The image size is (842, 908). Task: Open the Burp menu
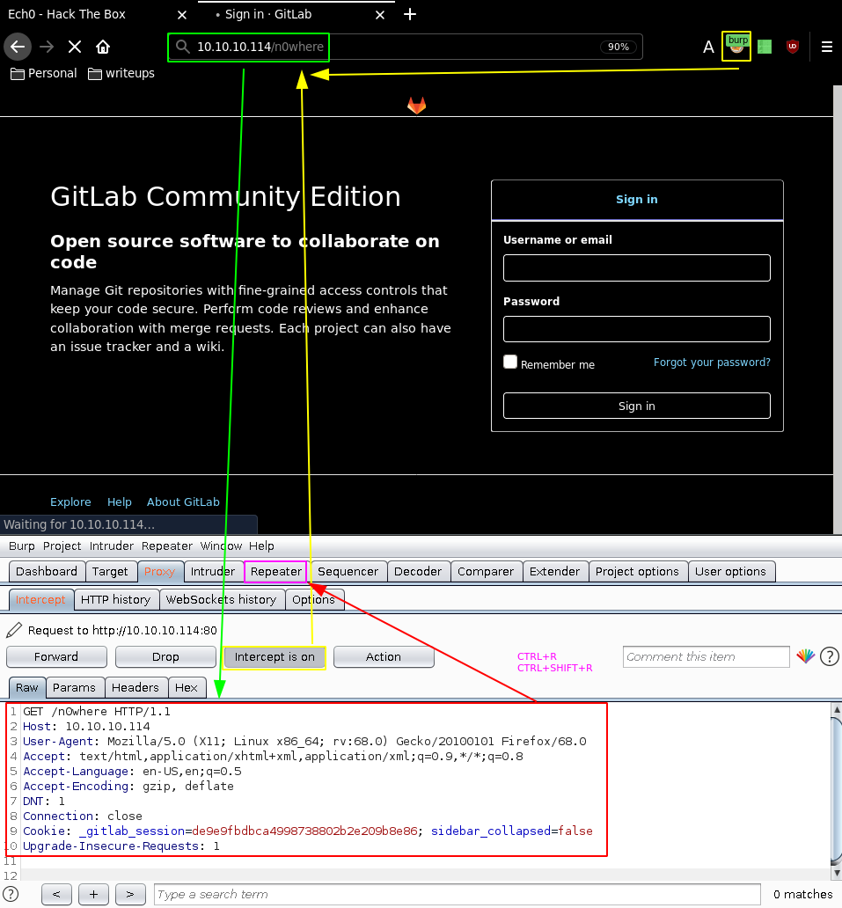tap(21, 546)
